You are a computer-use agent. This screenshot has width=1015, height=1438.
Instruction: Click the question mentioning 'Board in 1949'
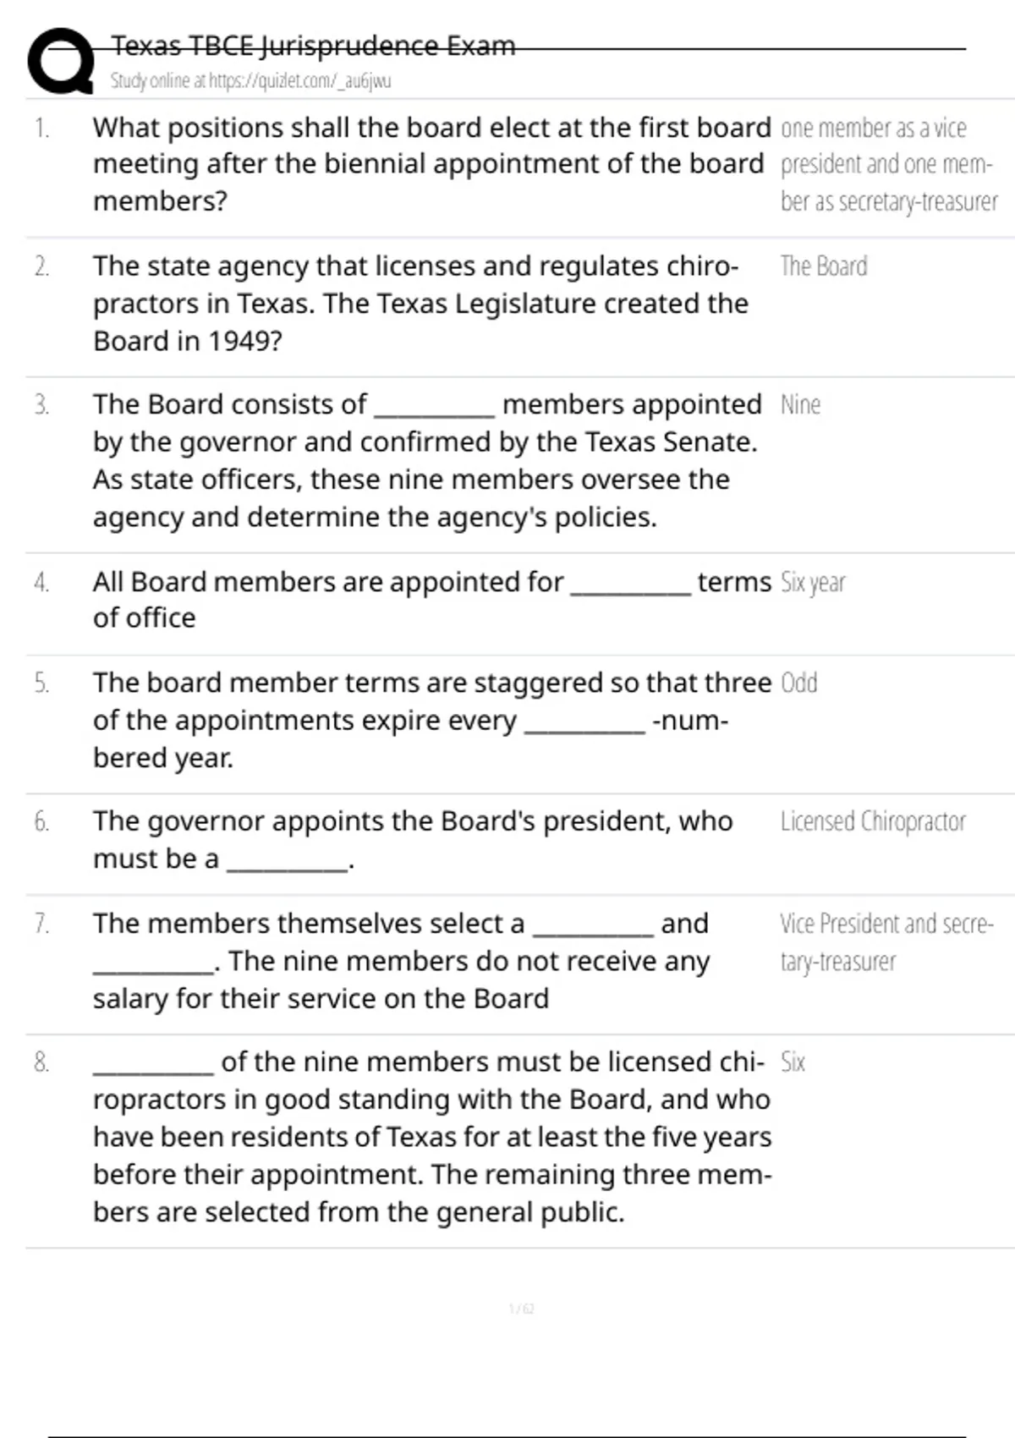420,304
